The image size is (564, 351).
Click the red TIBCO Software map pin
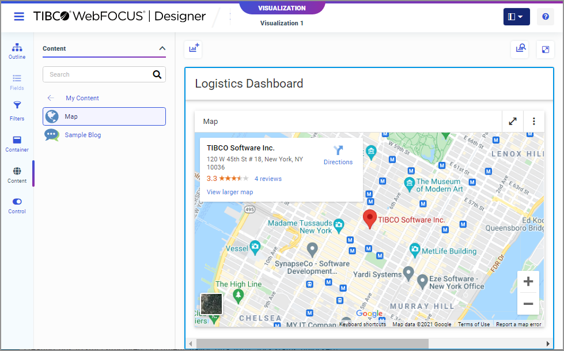369,219
